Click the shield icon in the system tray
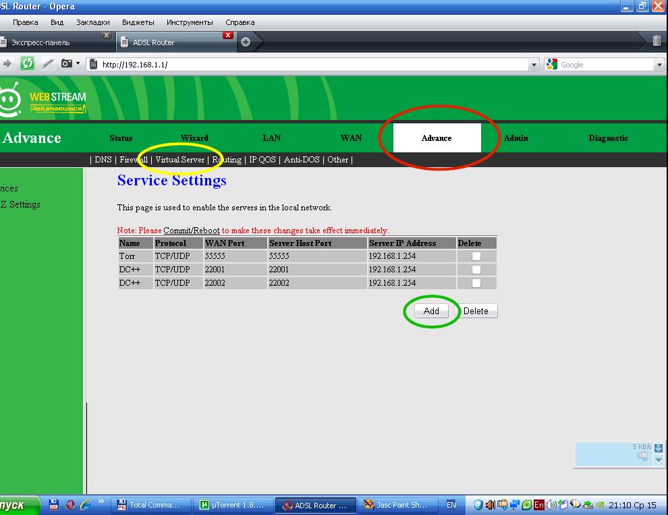The height and width of the screenshot is (515, 668). (478, 505)
